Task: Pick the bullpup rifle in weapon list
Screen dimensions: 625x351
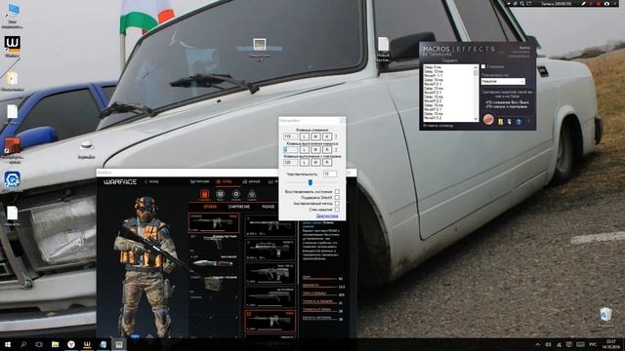Action: (x=271, y=274)
